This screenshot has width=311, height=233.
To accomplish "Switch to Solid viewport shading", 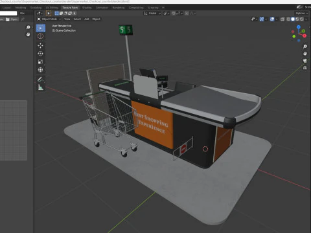I will 293,19.
